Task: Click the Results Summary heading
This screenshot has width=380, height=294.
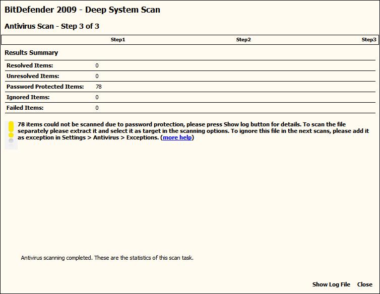Action: [31, 53]
